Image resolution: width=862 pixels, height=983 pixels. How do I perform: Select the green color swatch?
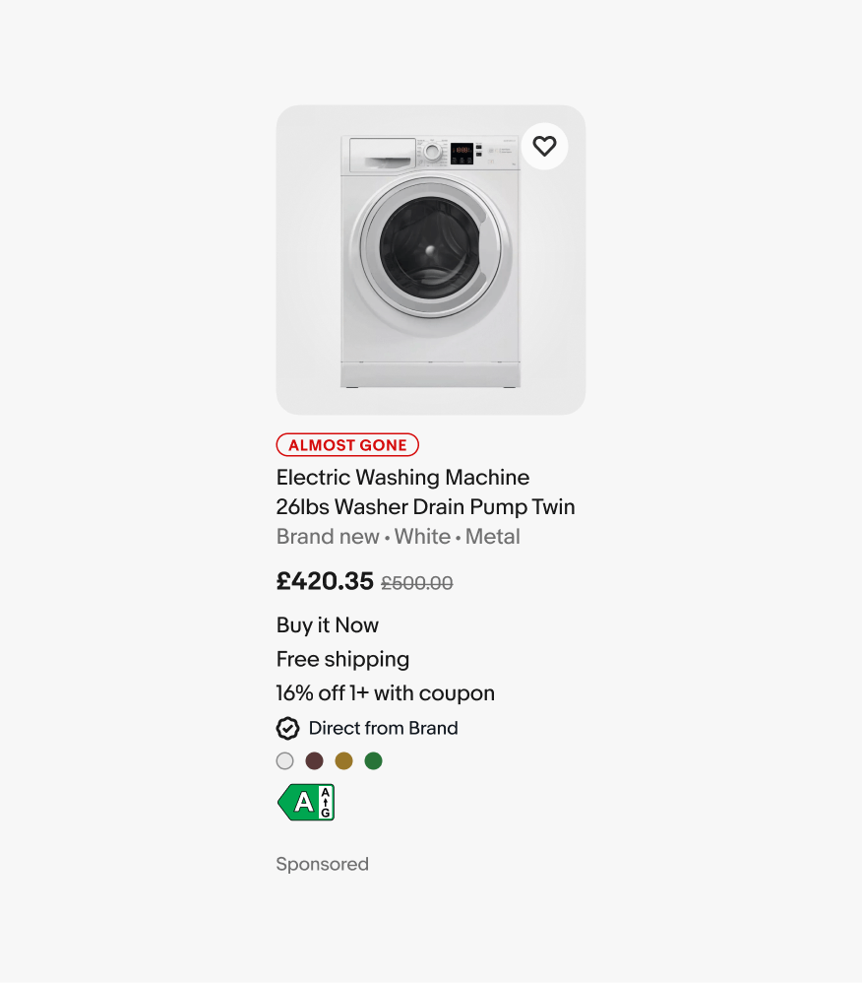coord(373,760)
